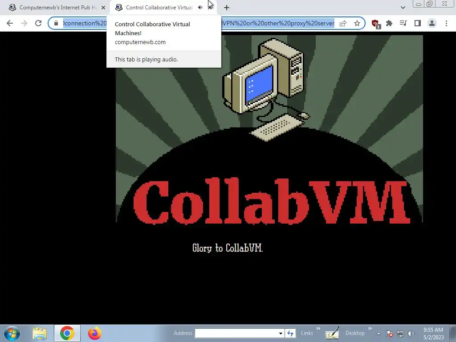Show hidden system tray icons
This screenshot has width=456, height=342.
click(379, 334)
